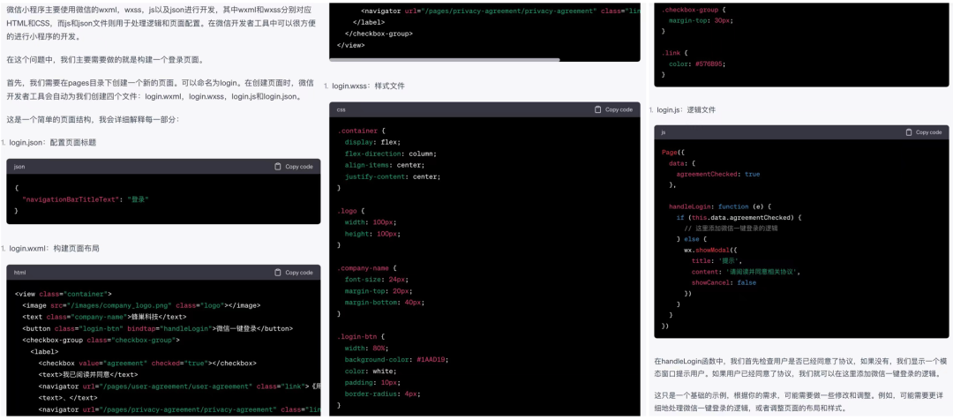Click the horizontal scrollbar under the navigator code

(444, 60)
